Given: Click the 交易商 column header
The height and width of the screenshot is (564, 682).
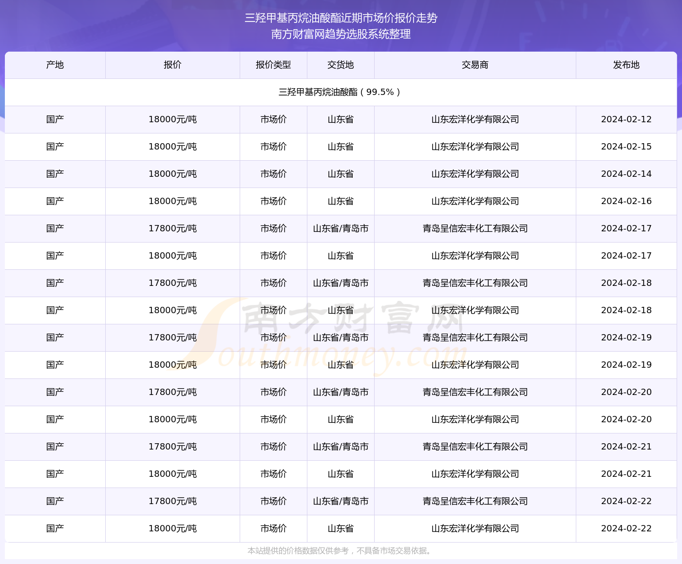Looking at the screenshot, I should [475, 65].
